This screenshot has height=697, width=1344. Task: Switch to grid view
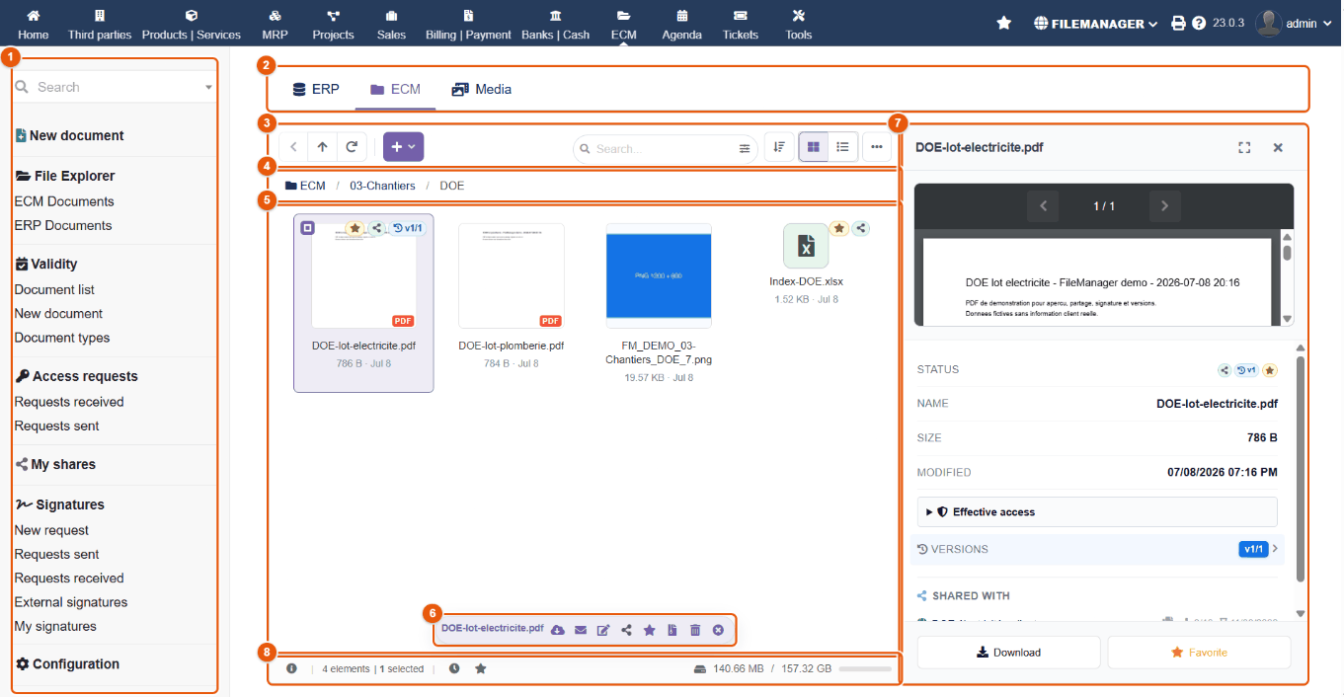point(813,147)
